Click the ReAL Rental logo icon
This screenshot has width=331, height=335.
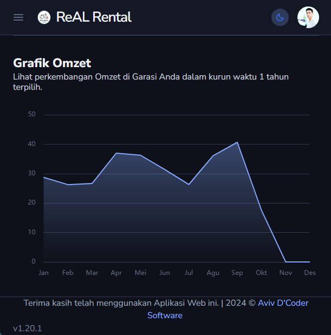click(44, 17)
